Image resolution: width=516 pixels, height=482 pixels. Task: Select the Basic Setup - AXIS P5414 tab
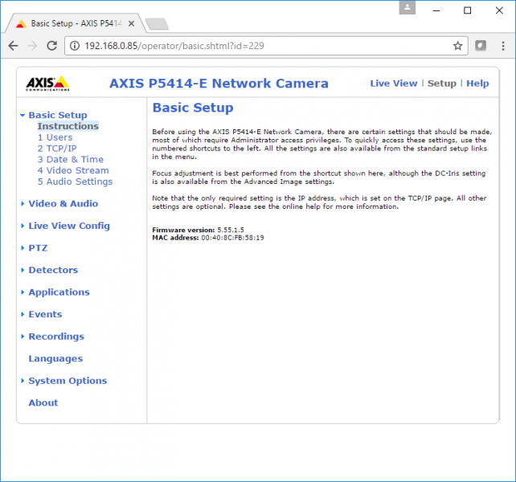click(76, 23)
